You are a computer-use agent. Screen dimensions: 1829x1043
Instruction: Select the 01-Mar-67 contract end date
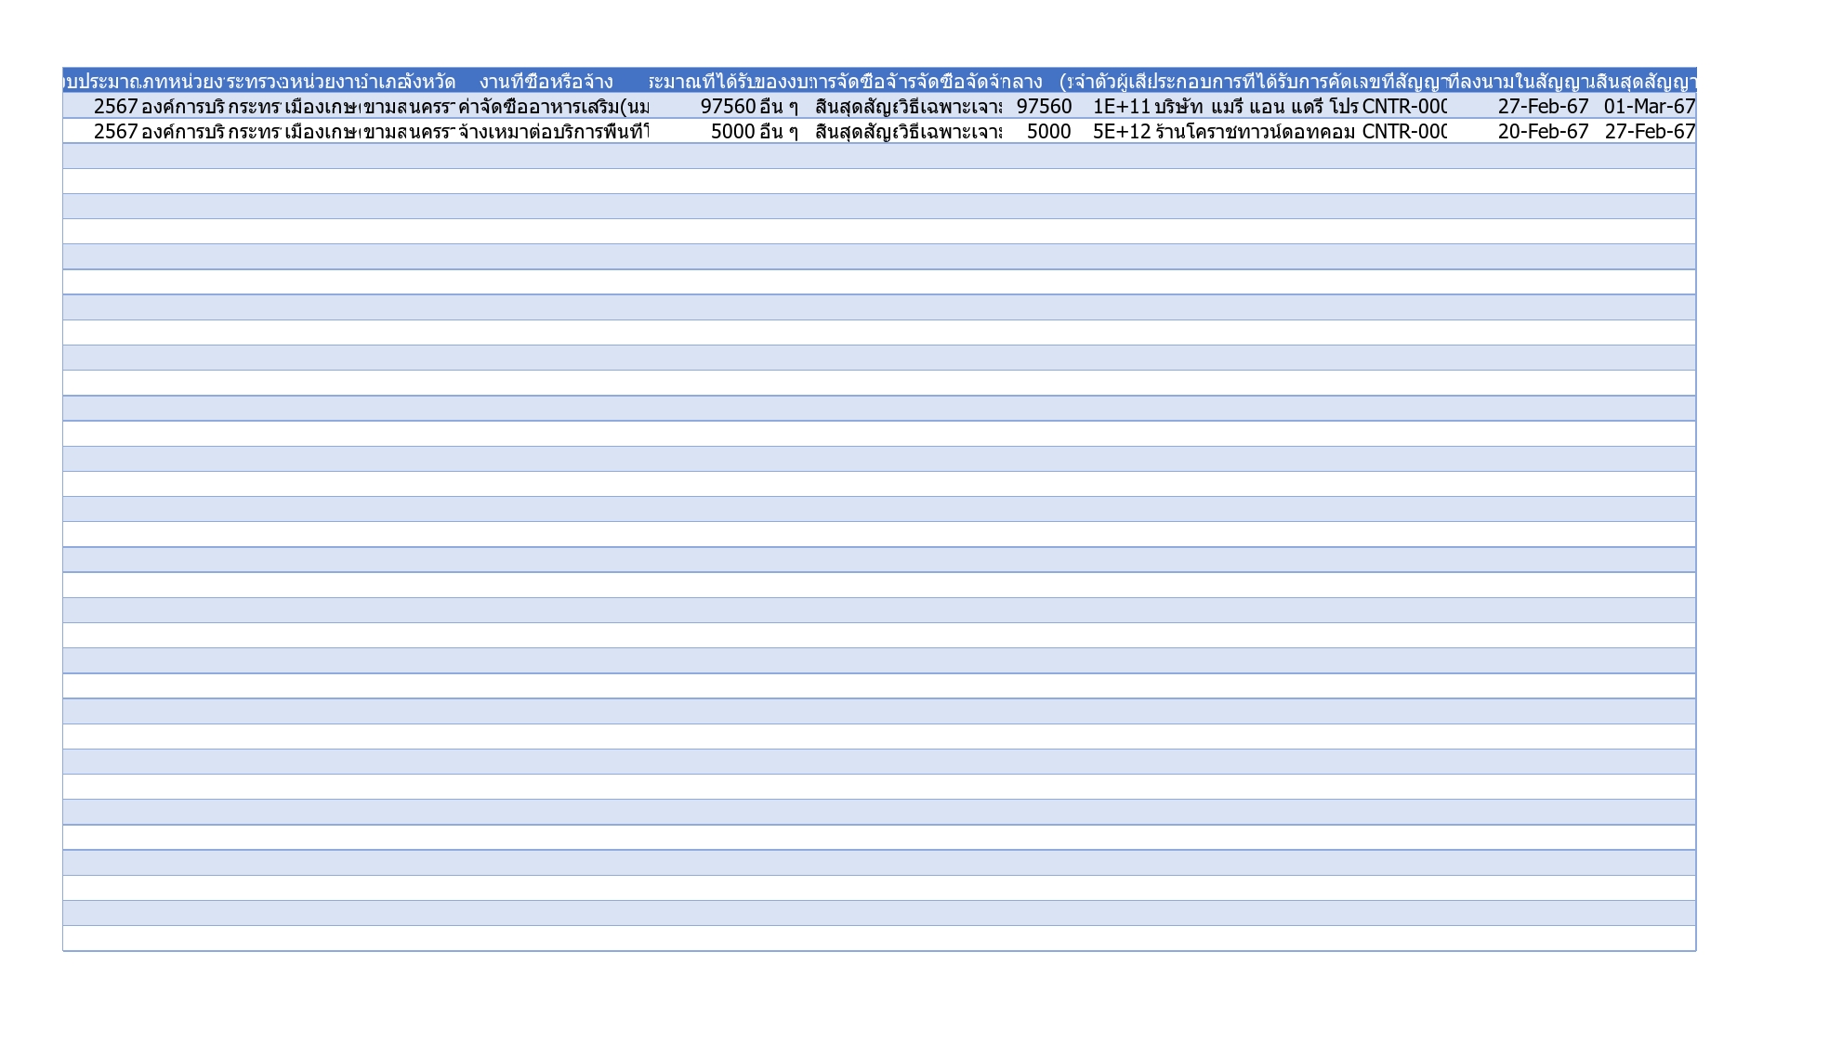[1649, 107]
